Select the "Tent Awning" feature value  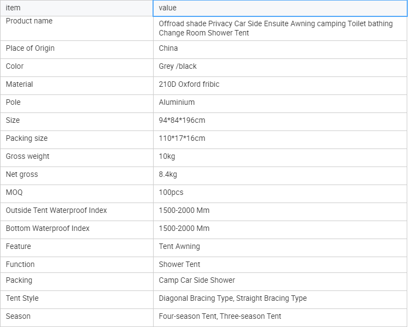(179, 246)
